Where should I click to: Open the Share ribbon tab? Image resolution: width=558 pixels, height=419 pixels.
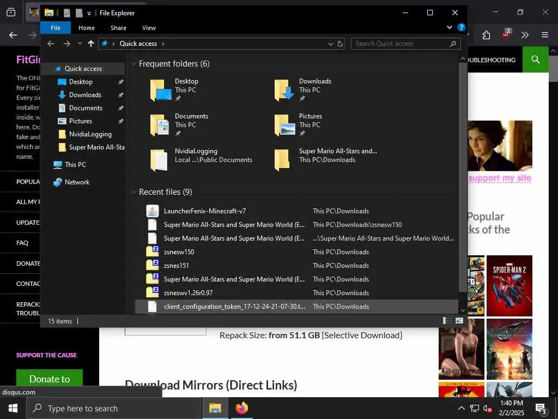click(x=118, y=28)
